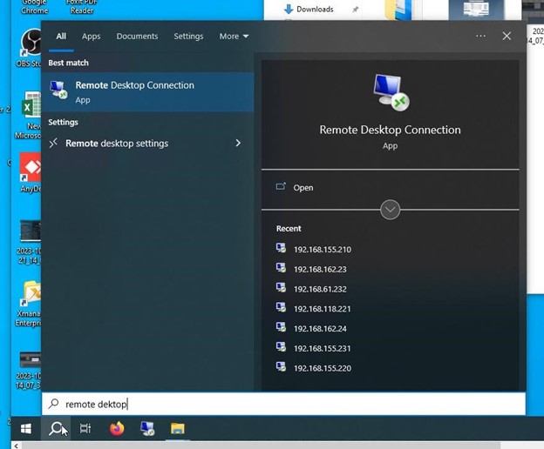Expand the More filter dropdown
The width and height of the screenshot is (544, 449).
pos(234,37)
